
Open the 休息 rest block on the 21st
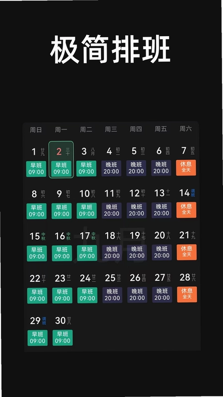tap(187, 252)
